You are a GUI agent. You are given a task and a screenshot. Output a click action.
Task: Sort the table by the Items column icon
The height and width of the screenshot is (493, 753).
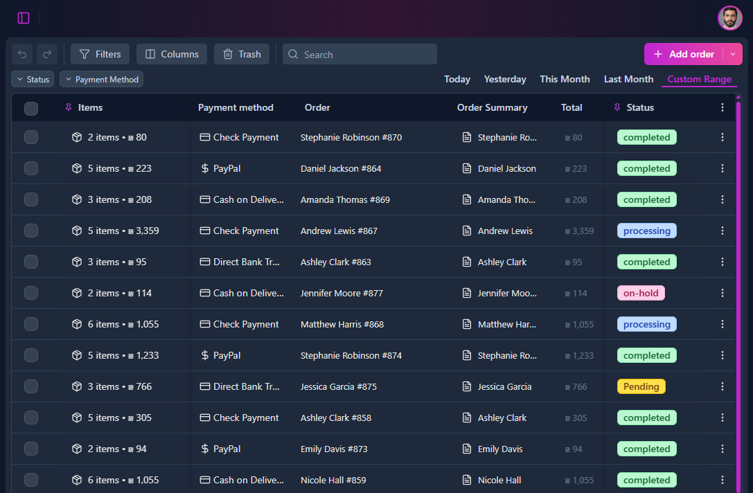[x=67, y=107]
